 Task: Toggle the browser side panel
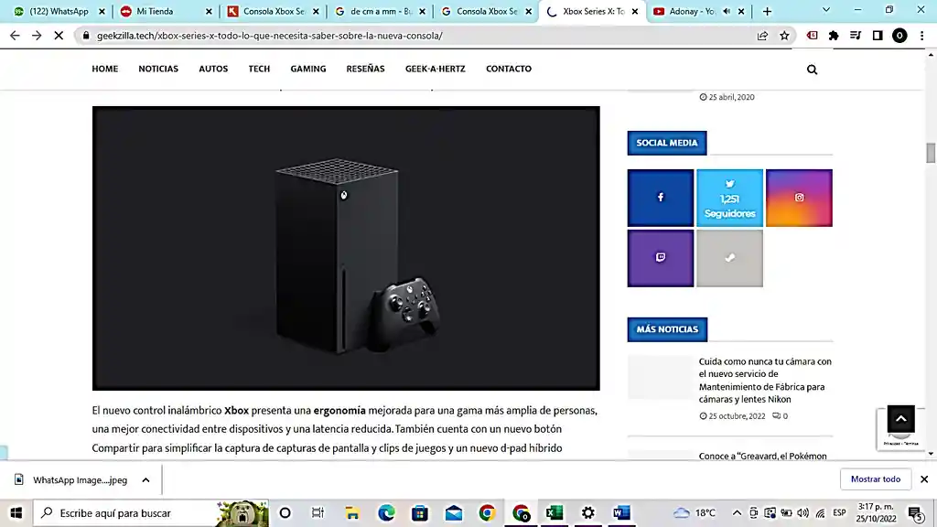(x=878, y=36)
